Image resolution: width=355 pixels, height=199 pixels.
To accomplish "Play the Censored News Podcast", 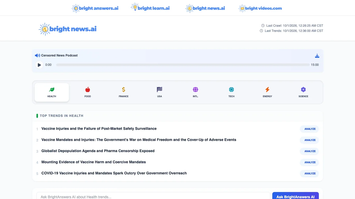I will pos(39,65).
